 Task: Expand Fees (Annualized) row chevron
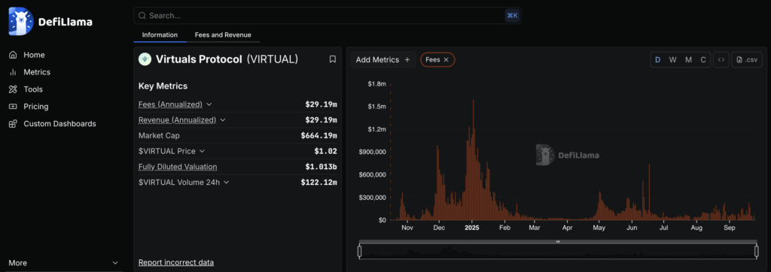coord(209,104)
